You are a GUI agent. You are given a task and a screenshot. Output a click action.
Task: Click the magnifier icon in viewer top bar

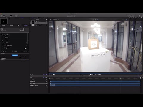coord(96,20)
